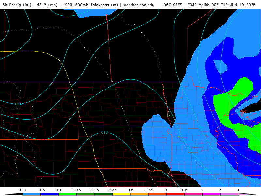
Task: Click the 'F042' forecast hour label
Action: click(192, 5)
